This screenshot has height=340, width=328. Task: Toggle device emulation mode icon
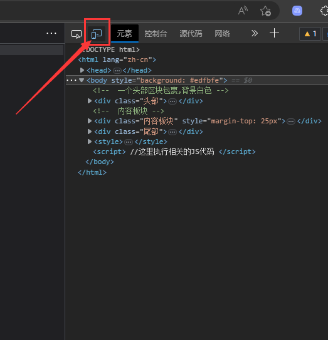[97, 34]
